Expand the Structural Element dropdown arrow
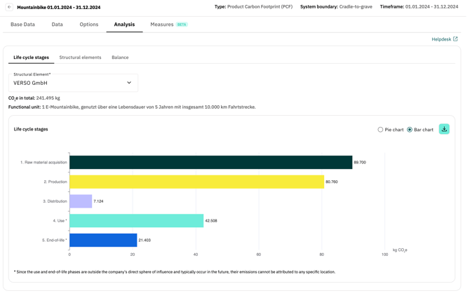Viewport: 470px width, 298px height. click(129, 83)
